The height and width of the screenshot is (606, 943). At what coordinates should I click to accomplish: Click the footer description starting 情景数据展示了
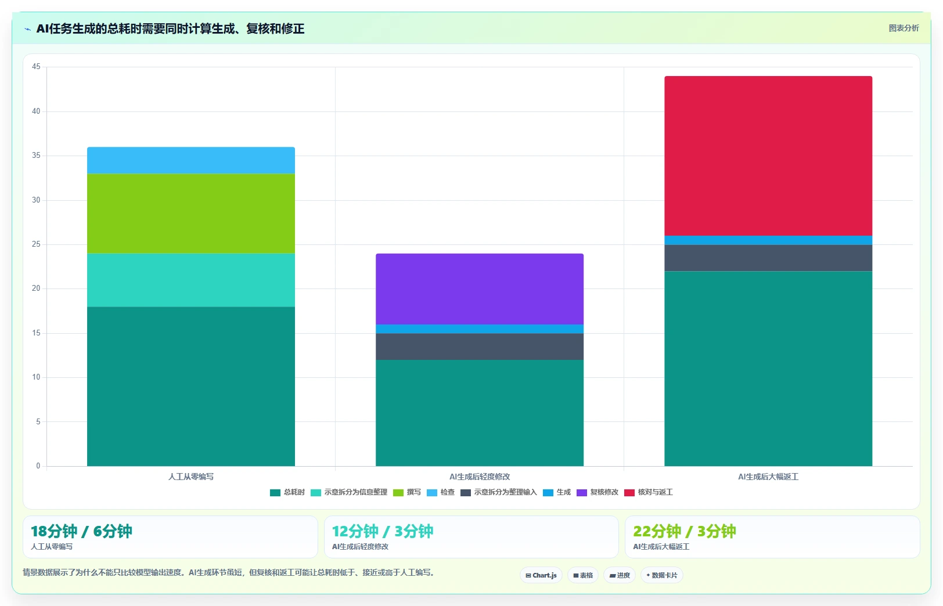tap(229, 572)
